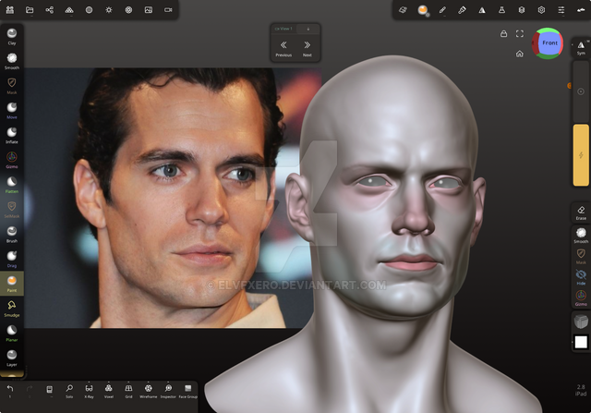Open the Topology menu

(x=69, y=10)
